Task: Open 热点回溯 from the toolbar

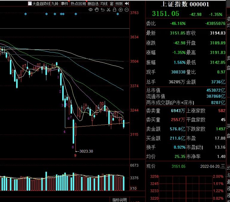Action: [x=78, y=4]
